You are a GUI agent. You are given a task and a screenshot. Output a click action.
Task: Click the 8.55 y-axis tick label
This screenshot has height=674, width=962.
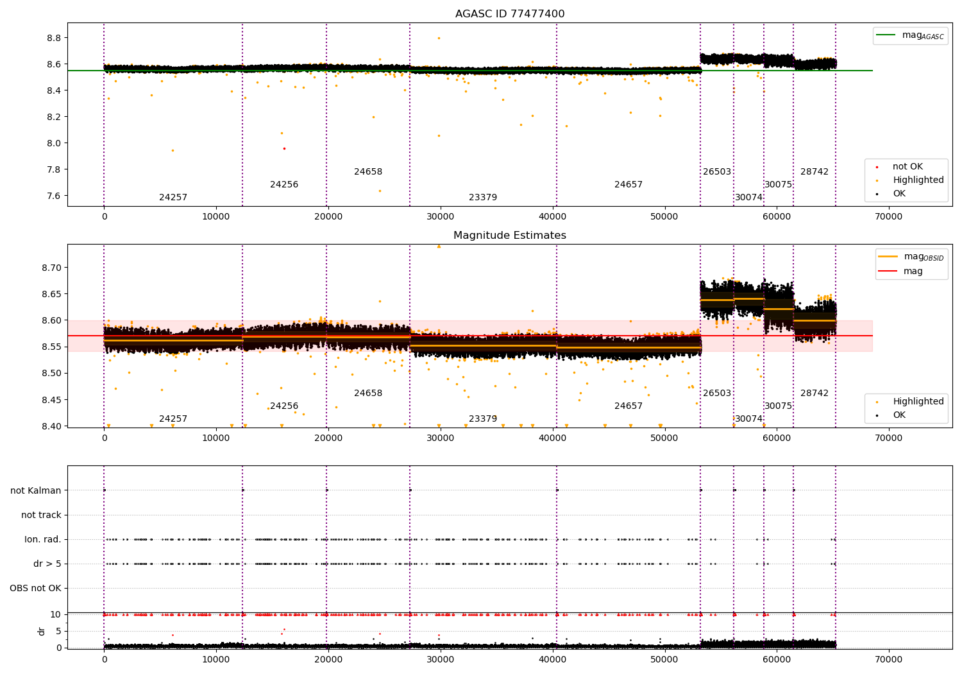[x=51, y=347]
